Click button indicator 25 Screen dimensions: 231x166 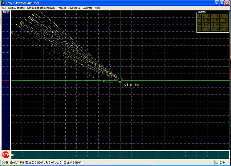pos(213,30)
